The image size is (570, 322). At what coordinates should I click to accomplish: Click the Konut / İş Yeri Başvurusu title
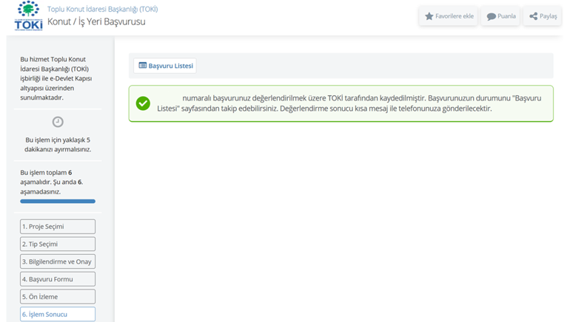coord(96,21)
